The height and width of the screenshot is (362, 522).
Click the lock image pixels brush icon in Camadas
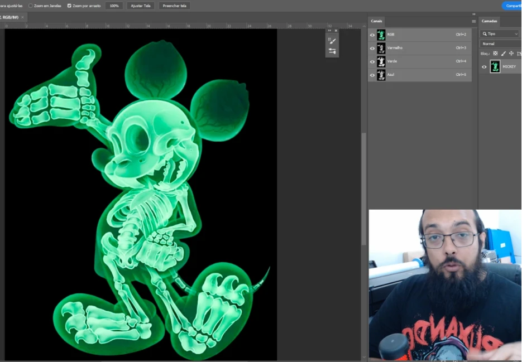[x=504, y=53]
